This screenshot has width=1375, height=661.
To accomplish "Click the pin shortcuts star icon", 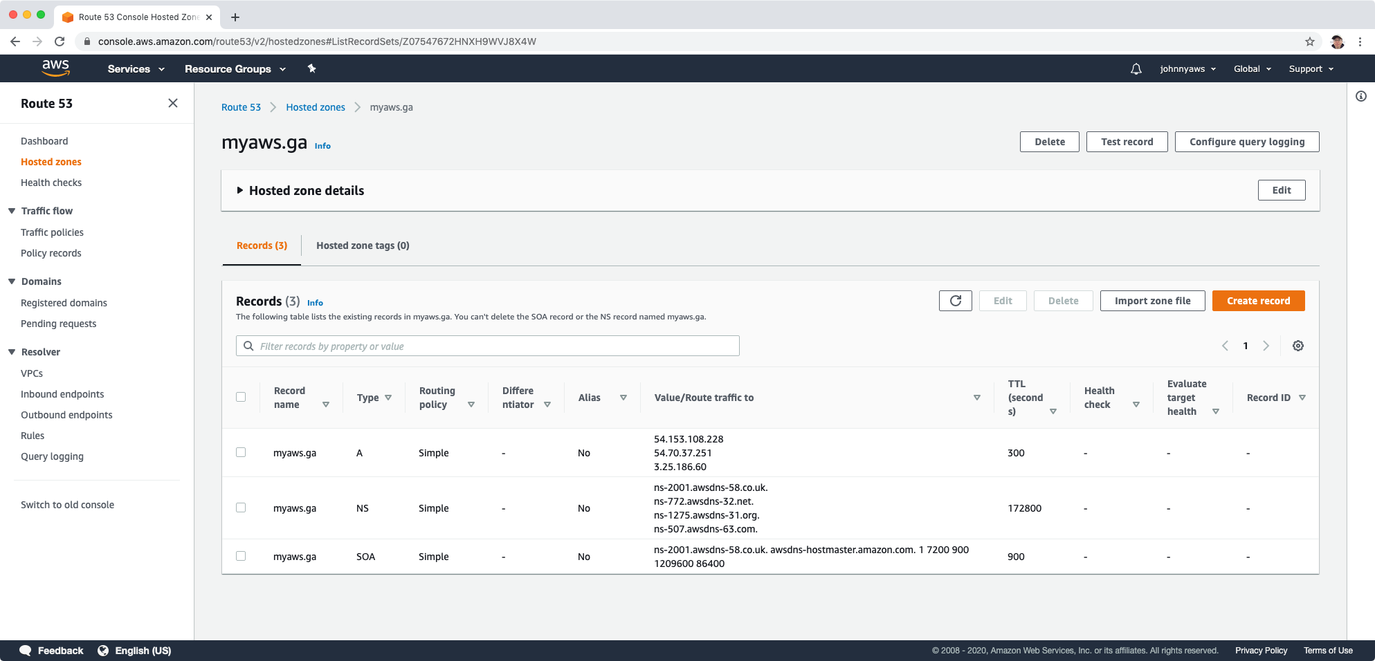I will (311, 68).
